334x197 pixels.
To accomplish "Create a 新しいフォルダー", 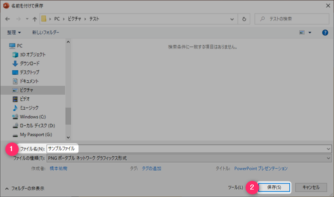I will pyautogui.click(x=45, y=32).
